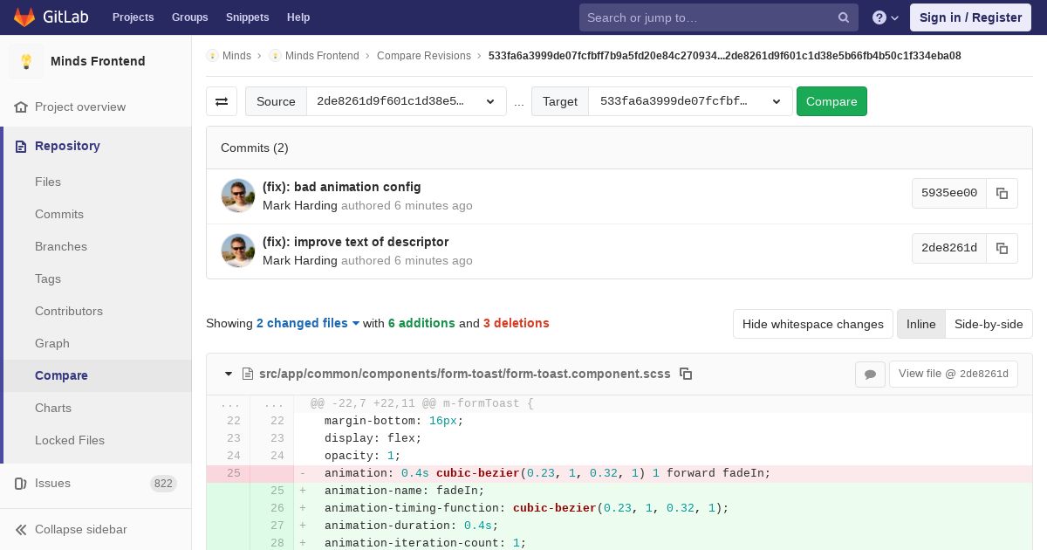
Task: Go to Branches in the sidebar
Action: pos(61,246)
